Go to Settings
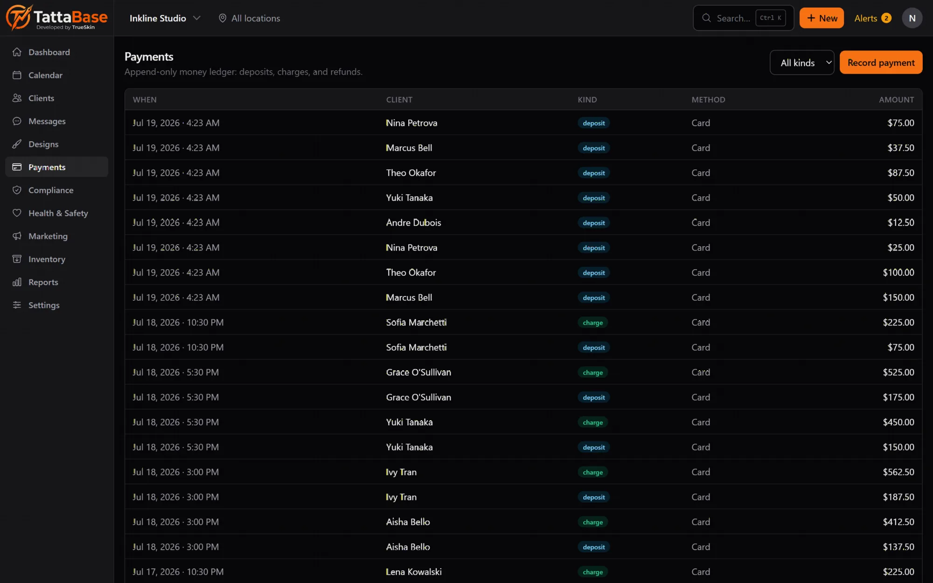The height and width of the screenshot is (583, 933). point(56,305)
